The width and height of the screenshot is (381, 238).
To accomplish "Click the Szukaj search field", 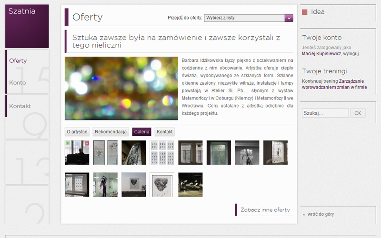I will click(x=325, y=113).
